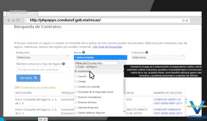Click the Escriba filtro field
The width and height of the screenshot is (207, 121).
102,63
